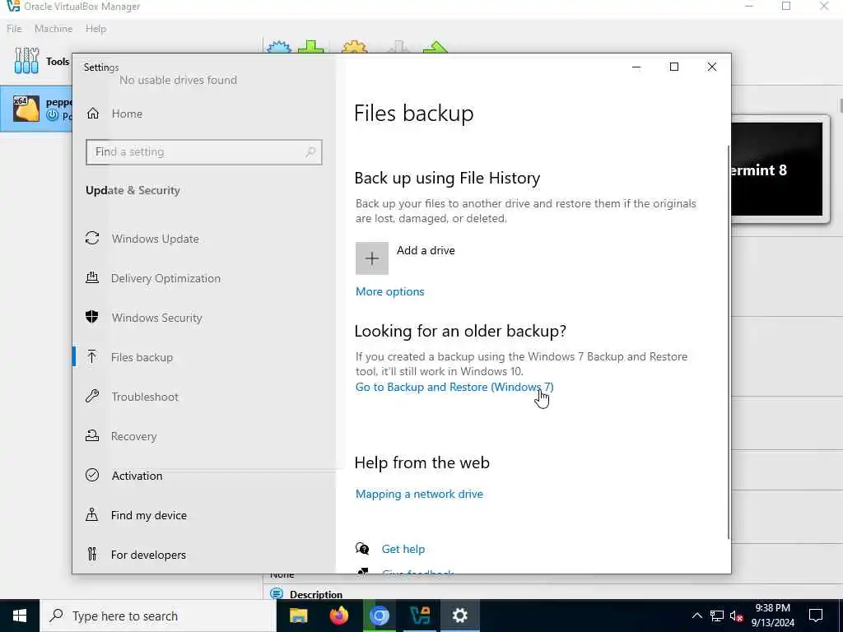Minimize the Settings window

[636, 67]
